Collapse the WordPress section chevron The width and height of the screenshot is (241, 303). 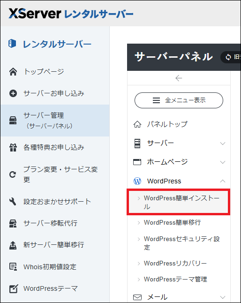(x=223, y=181)
